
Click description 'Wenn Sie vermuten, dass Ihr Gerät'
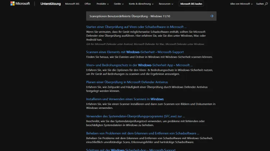pyautogui.click(x=146, y=36)
